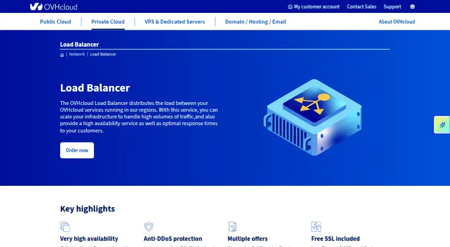This screenshot has width=450, height=247.
Task: Click the customer account user icon
Action: coord(290,7)
